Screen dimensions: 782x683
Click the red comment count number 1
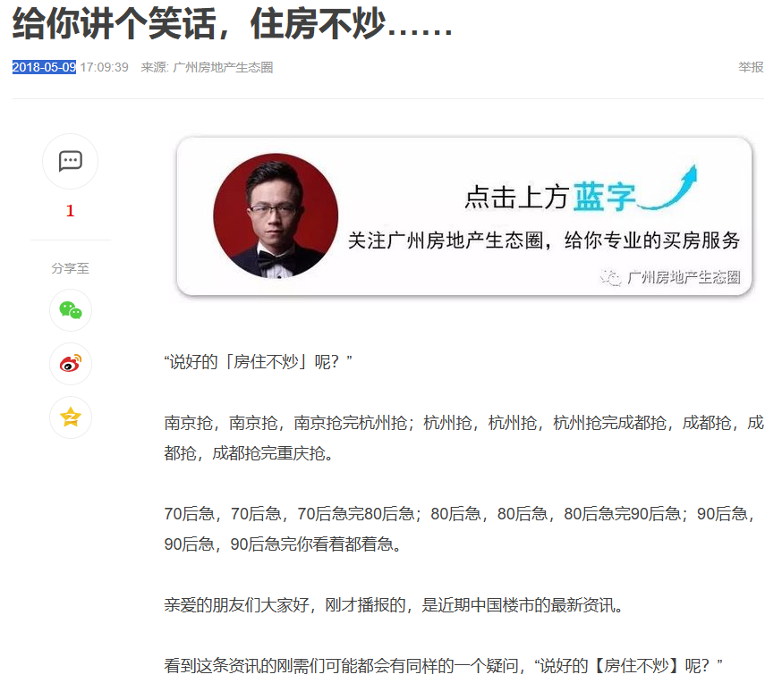71,211
